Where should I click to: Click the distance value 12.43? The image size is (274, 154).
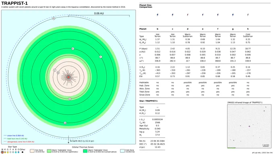pos(158,147)
